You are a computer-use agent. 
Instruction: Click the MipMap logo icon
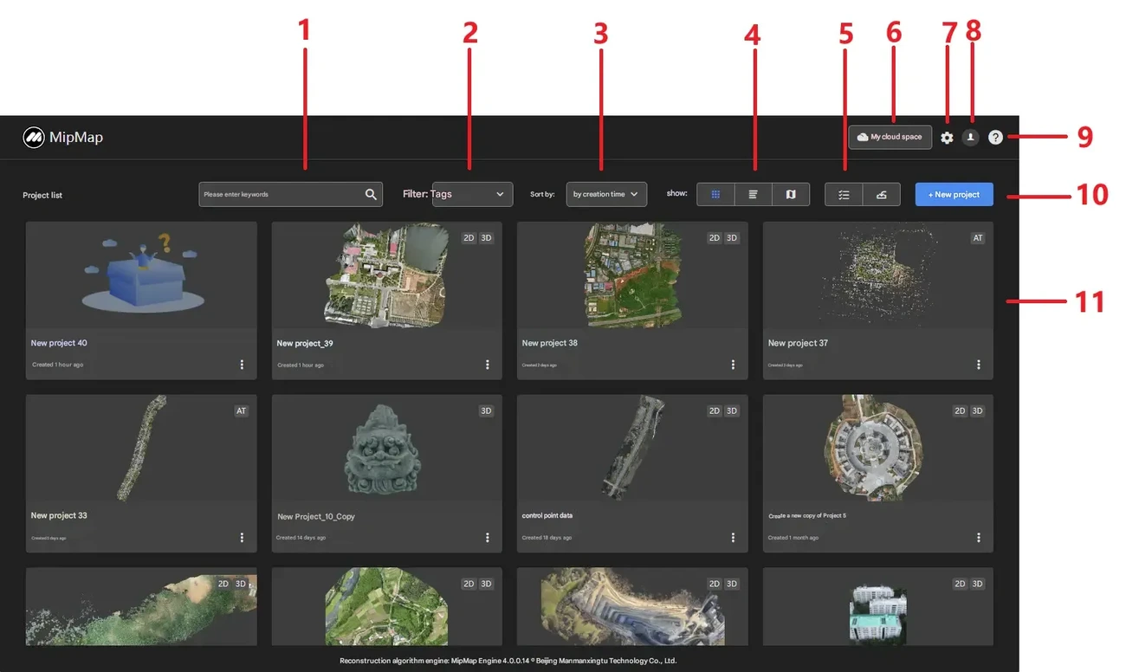34,138
